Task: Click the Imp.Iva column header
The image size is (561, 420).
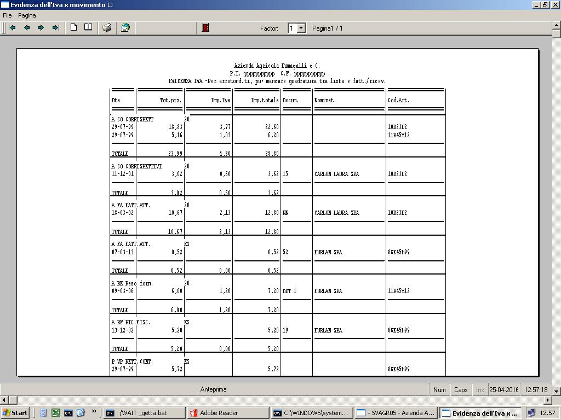Action: pyautogui.click(x=220, y=101)
